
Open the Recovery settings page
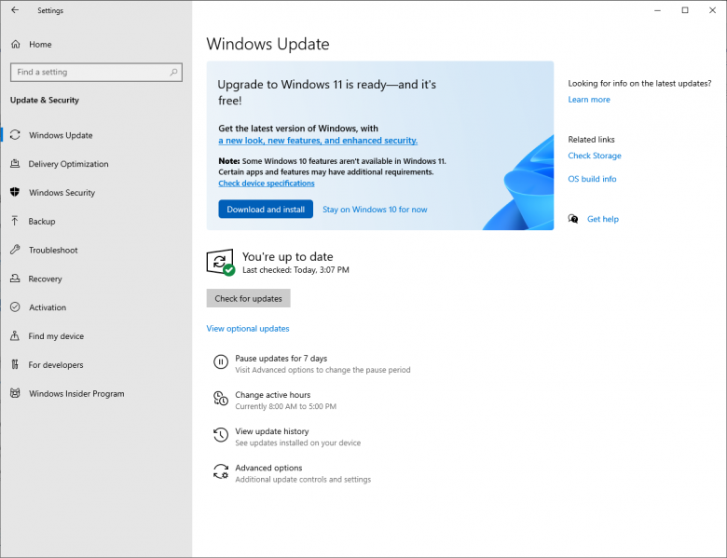click(45, 279)
